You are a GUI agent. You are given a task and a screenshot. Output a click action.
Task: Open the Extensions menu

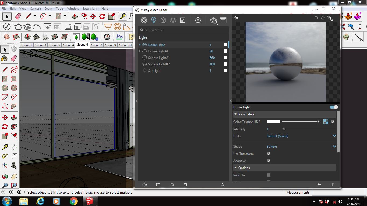pyautogui.click(x=90, y=9)
